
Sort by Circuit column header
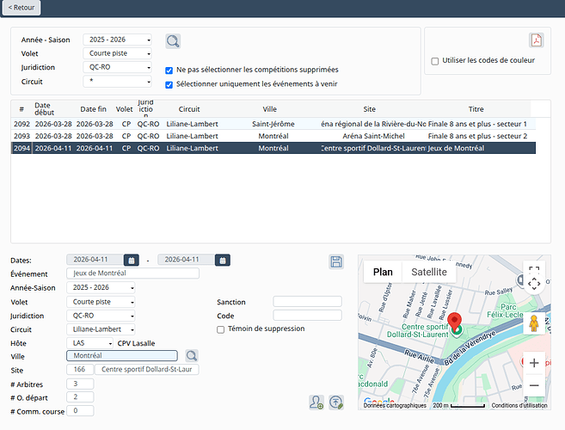(x=189, y=109)
